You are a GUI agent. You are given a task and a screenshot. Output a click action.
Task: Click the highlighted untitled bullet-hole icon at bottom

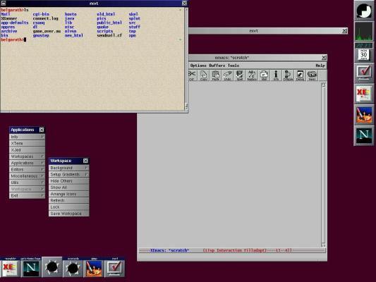pos(51,267)
